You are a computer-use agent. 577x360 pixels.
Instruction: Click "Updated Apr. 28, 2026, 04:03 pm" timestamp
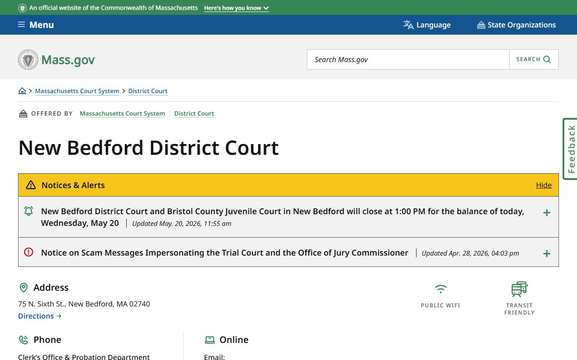tap(470, 253)
